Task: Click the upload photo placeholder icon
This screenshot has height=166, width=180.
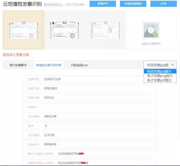Action: 151,30
